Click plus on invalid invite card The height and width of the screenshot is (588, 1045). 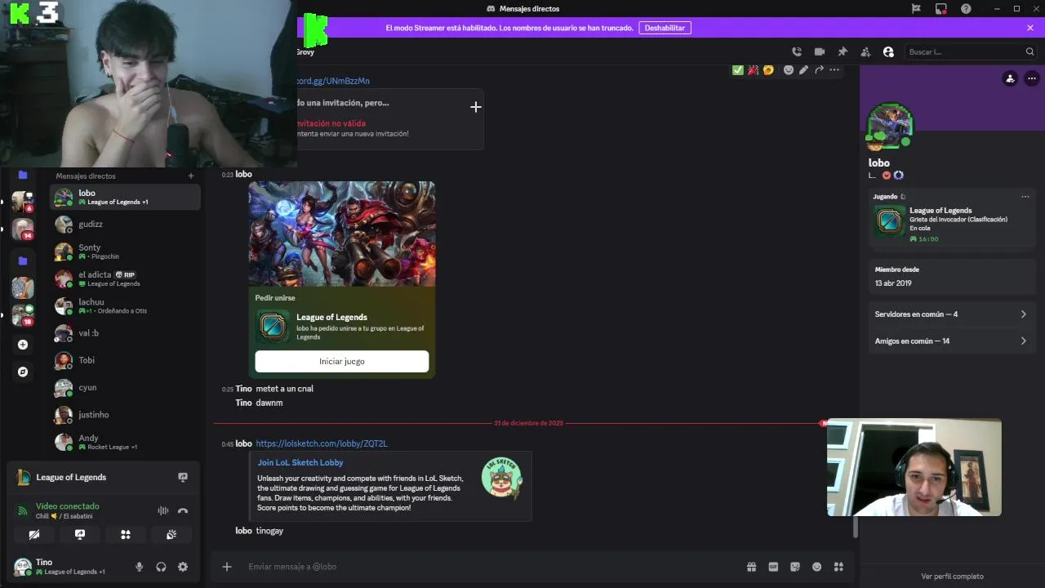476,107
